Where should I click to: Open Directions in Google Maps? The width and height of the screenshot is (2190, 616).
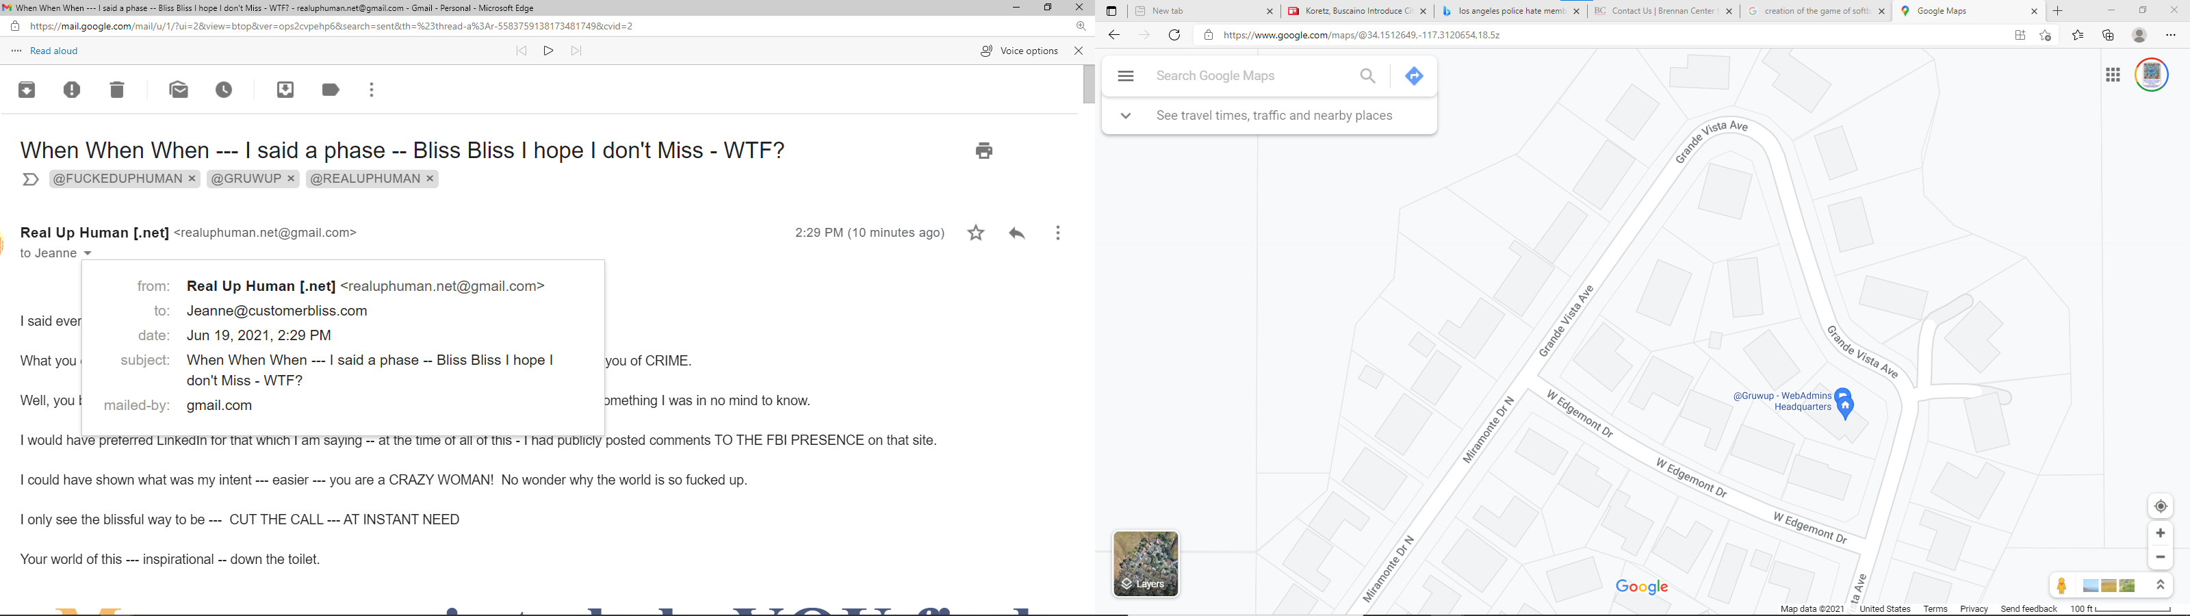(1415, 77)
